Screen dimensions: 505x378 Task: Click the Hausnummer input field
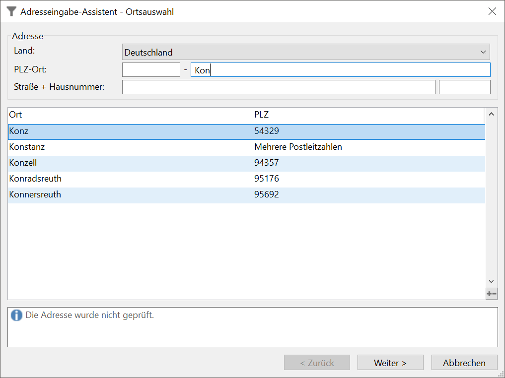[x=464, y=87]
